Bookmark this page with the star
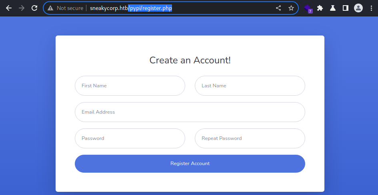The height and width of the screenshot is (195, 378). tap(291, 8)
